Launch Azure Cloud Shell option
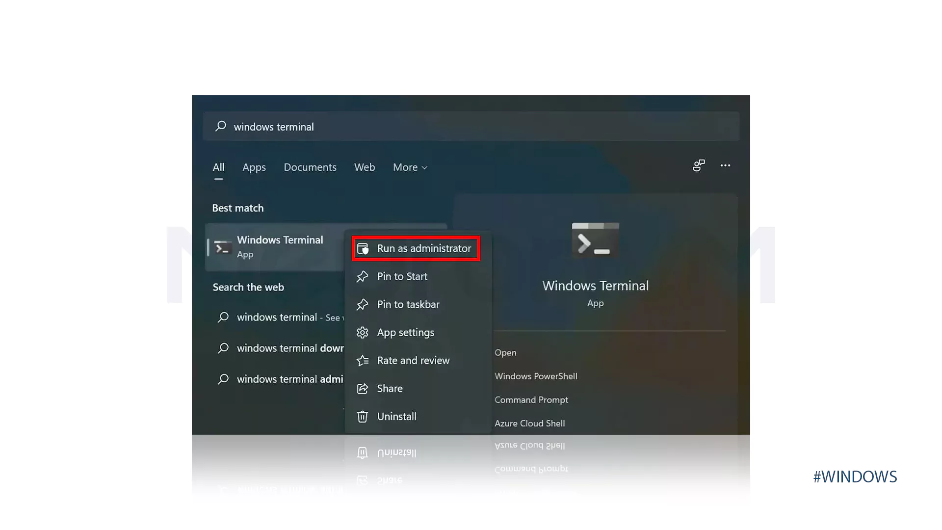942x530 pixels. (529, 423)
